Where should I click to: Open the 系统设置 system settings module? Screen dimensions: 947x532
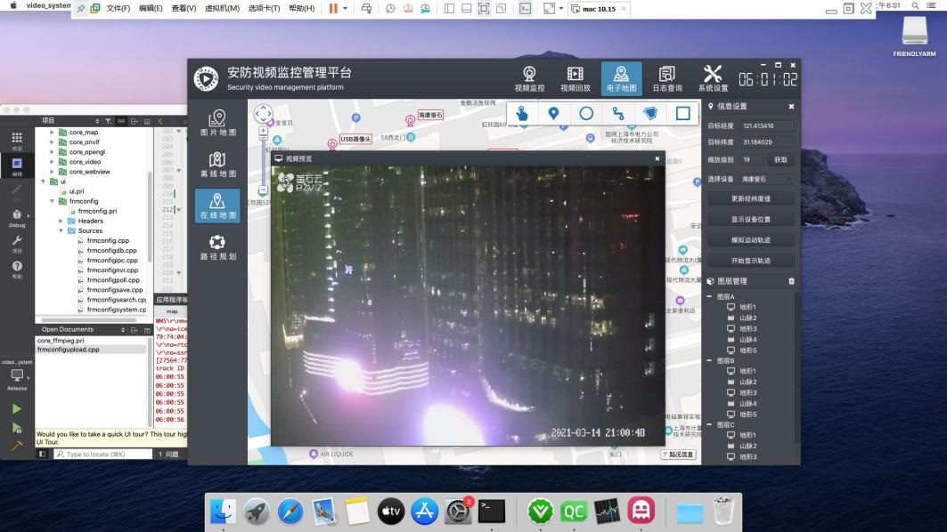tap(713, 78)
